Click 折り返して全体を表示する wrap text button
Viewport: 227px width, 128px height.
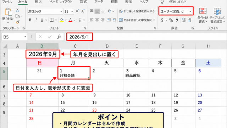tap(137, 11)
